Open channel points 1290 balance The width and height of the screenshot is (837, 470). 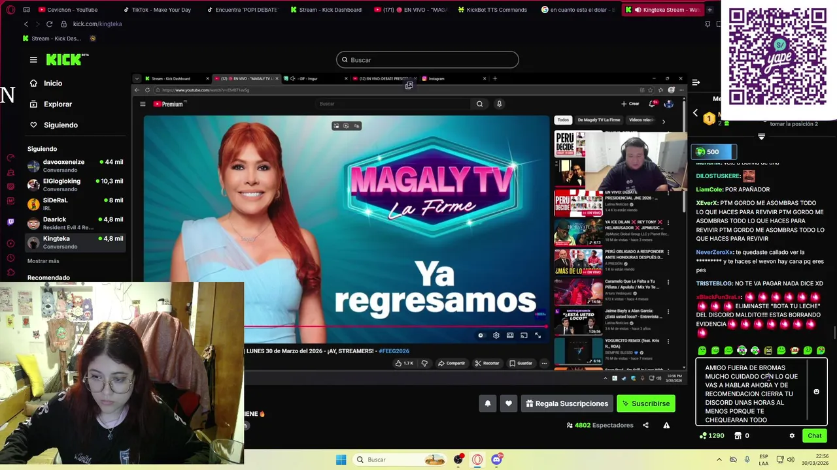pos(712,435)
